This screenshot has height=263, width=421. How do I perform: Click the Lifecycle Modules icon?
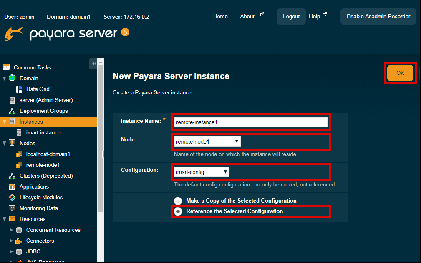click(12, 198)
